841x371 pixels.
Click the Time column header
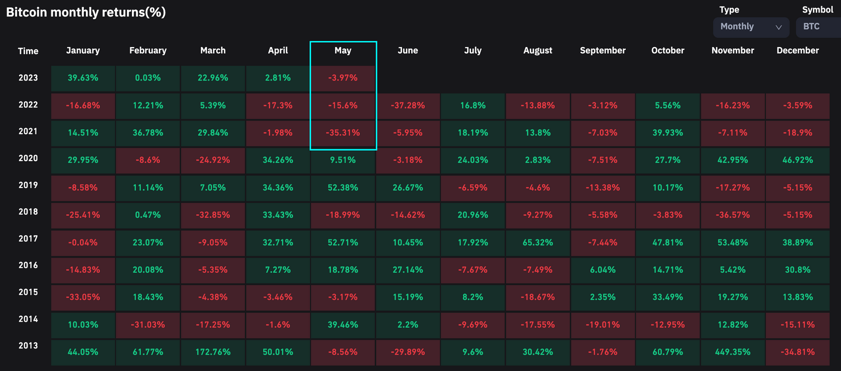[28, 51]
